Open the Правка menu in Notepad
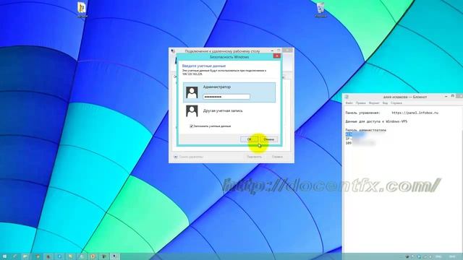 (x=360, y=103)
